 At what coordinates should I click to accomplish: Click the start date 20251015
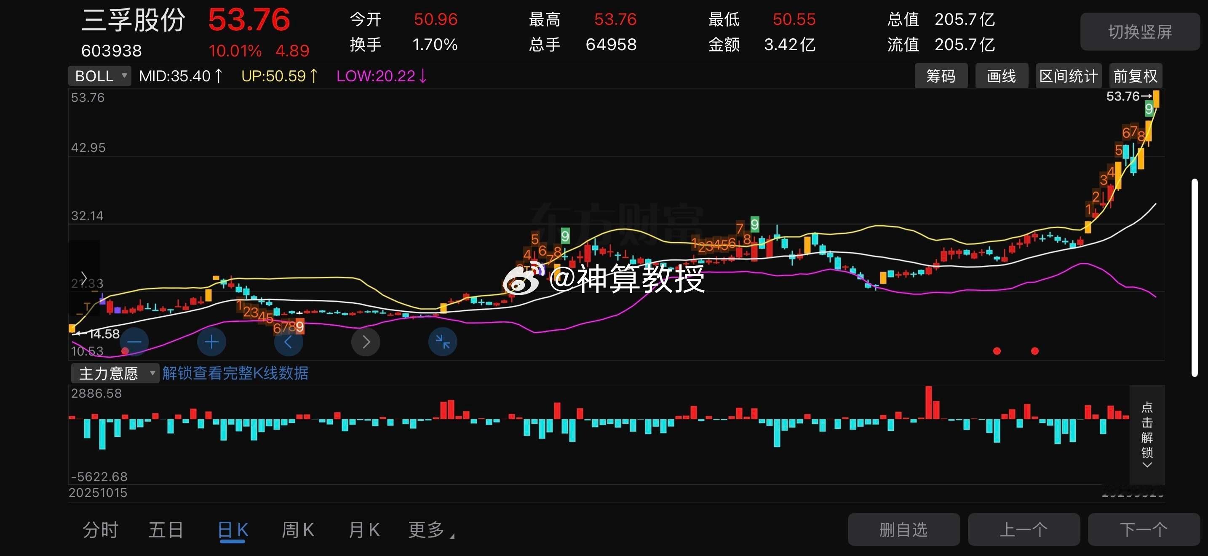(x=98, y=493)
